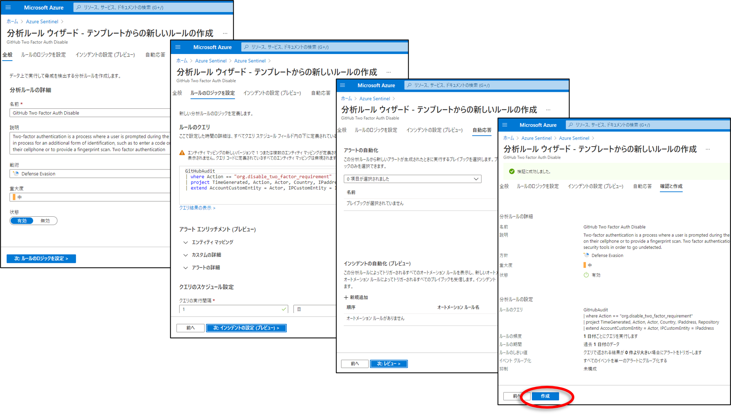Click ホーム breadcrumb in the rule logic window
Image resolution: width=731 pixels, height=414 pixels.
click(x=182, y=61)
